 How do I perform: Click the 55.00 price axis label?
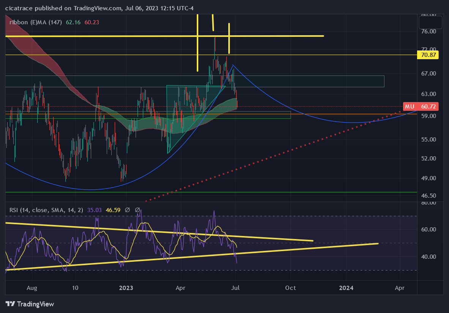(x=428, y=139)
